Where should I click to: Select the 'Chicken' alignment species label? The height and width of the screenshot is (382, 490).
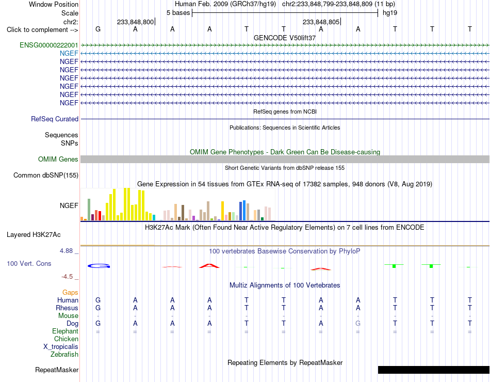point(66,339)
